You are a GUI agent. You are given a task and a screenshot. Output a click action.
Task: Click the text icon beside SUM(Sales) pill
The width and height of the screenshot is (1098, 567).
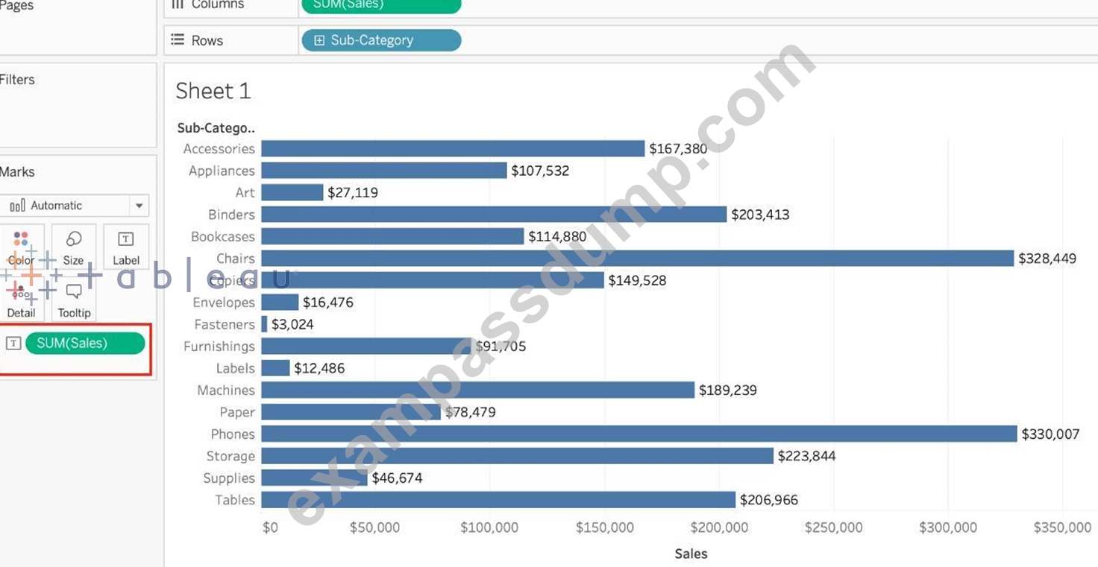tap(13, 343)
